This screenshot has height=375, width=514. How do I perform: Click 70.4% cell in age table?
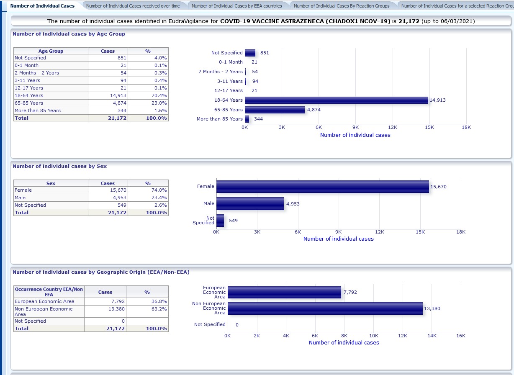point(148,95)
